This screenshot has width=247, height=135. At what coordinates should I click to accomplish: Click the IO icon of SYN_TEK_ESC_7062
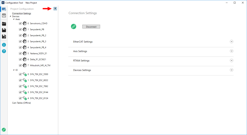coord(25,86)
